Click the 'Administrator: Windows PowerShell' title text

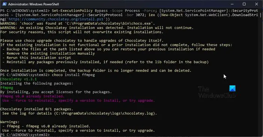33,4
